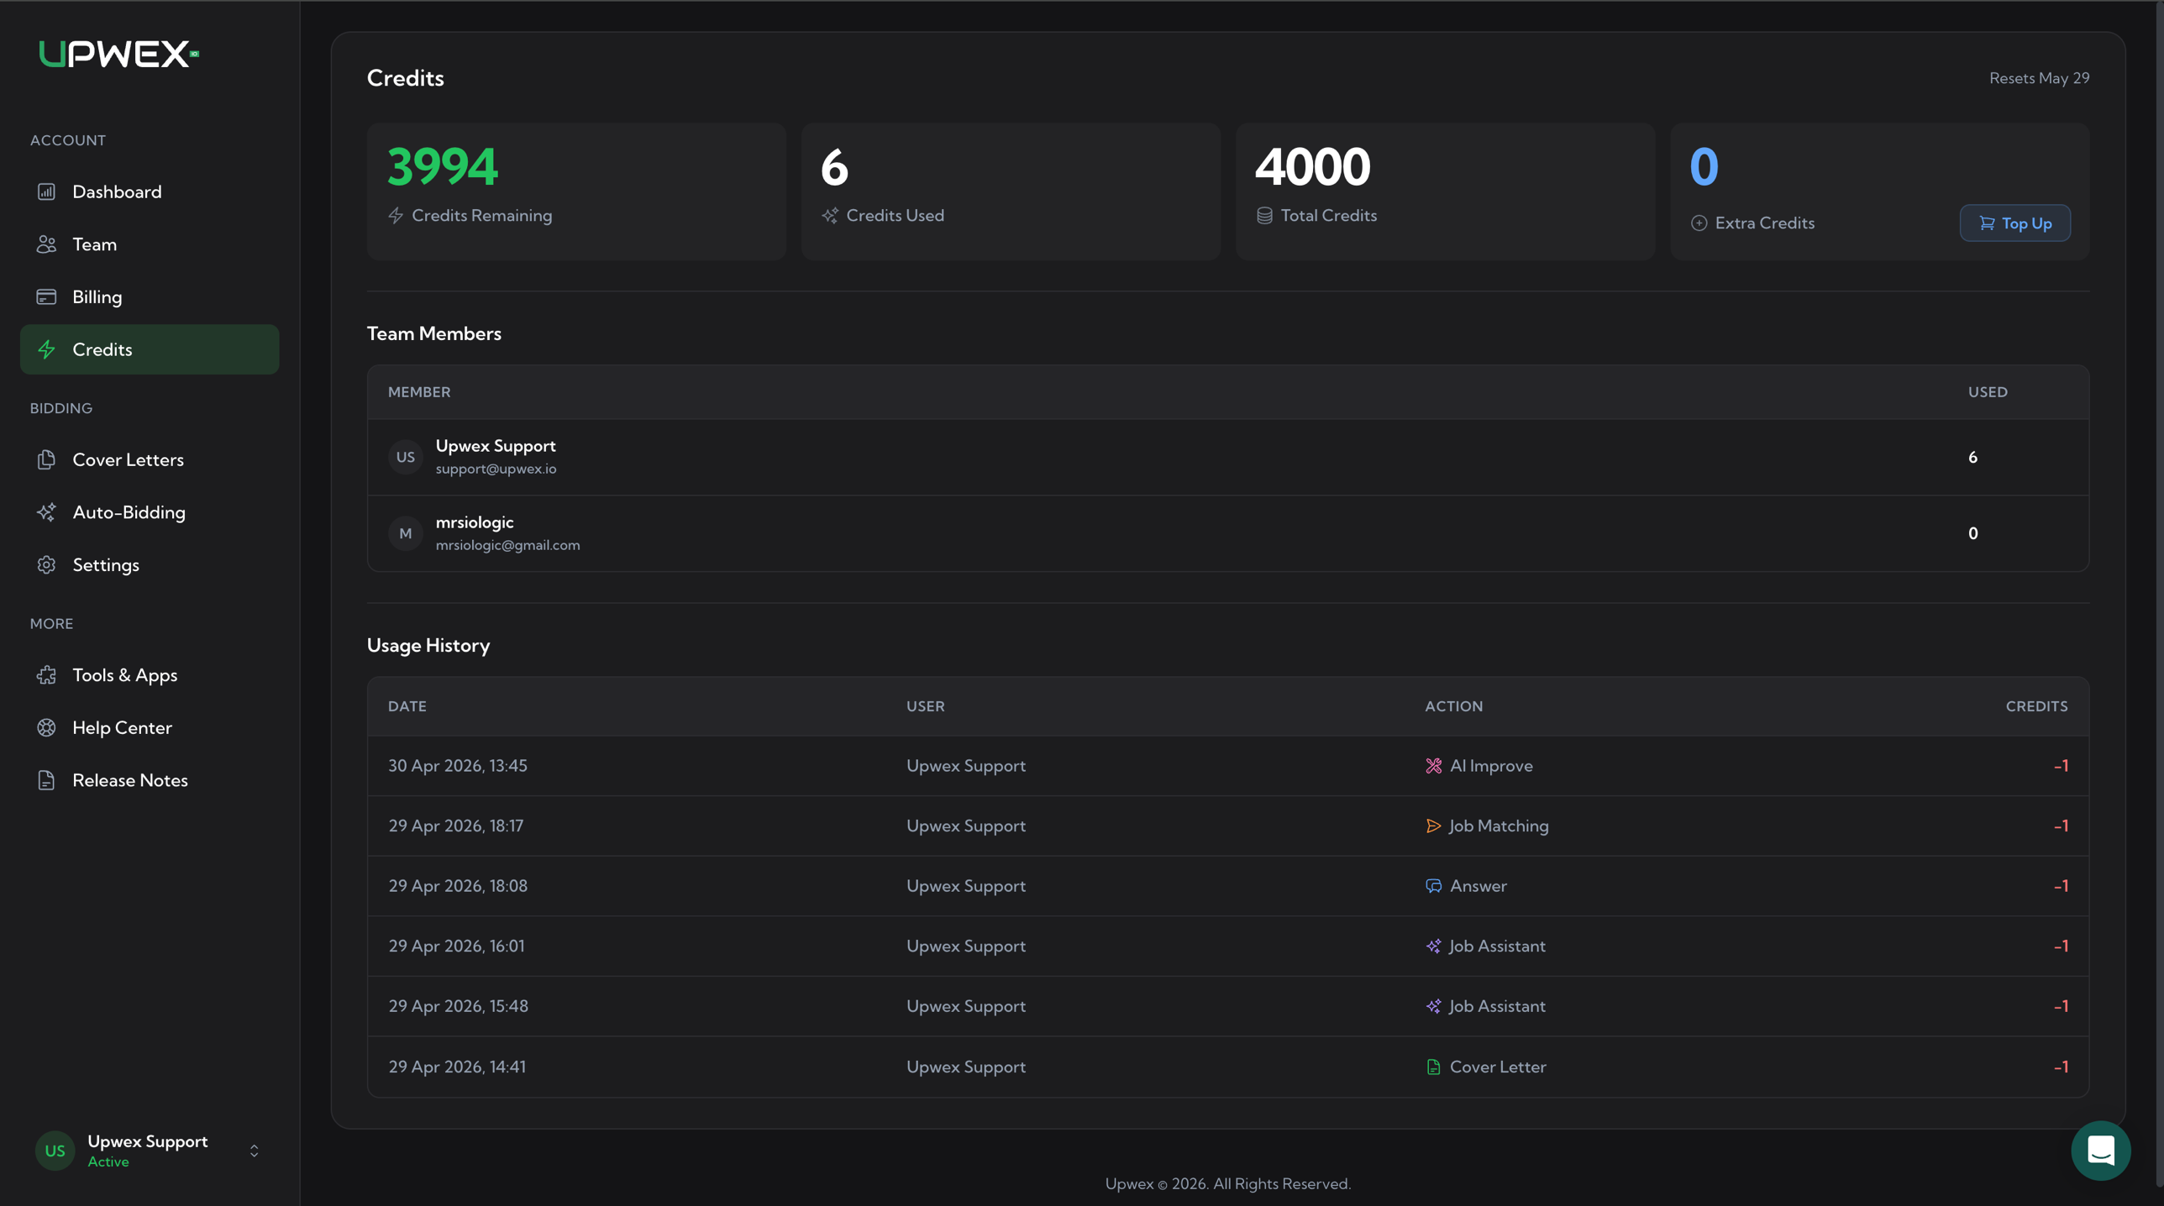Image resolution: width=2164 pixels, height=1206 pixels.
Task: Click the Settings gear icon
Action: pos(46,564)
